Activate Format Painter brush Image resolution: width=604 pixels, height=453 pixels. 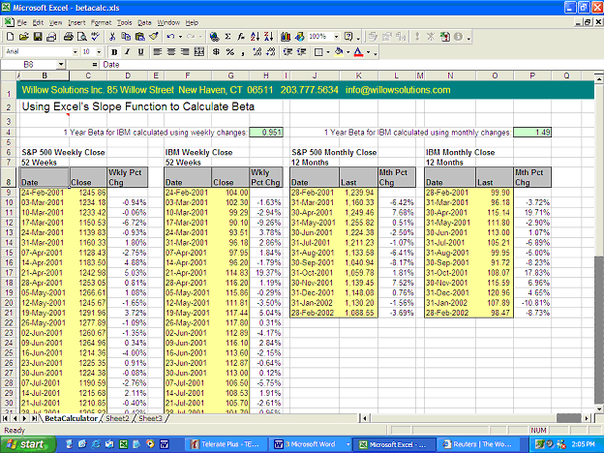click(154, 37)
